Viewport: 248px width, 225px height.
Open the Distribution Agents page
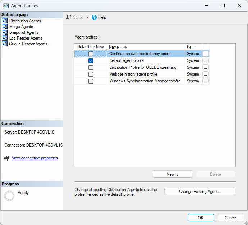[25, 21]
